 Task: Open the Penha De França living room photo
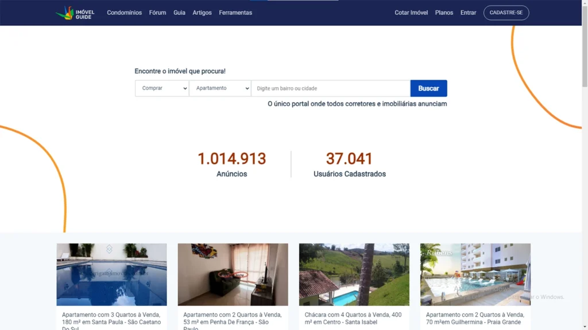(x=233, y=274)
